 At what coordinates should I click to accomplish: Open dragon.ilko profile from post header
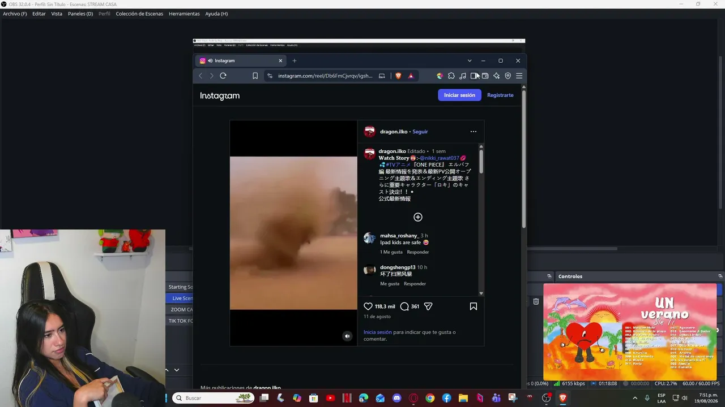click(x=394, y=132)
